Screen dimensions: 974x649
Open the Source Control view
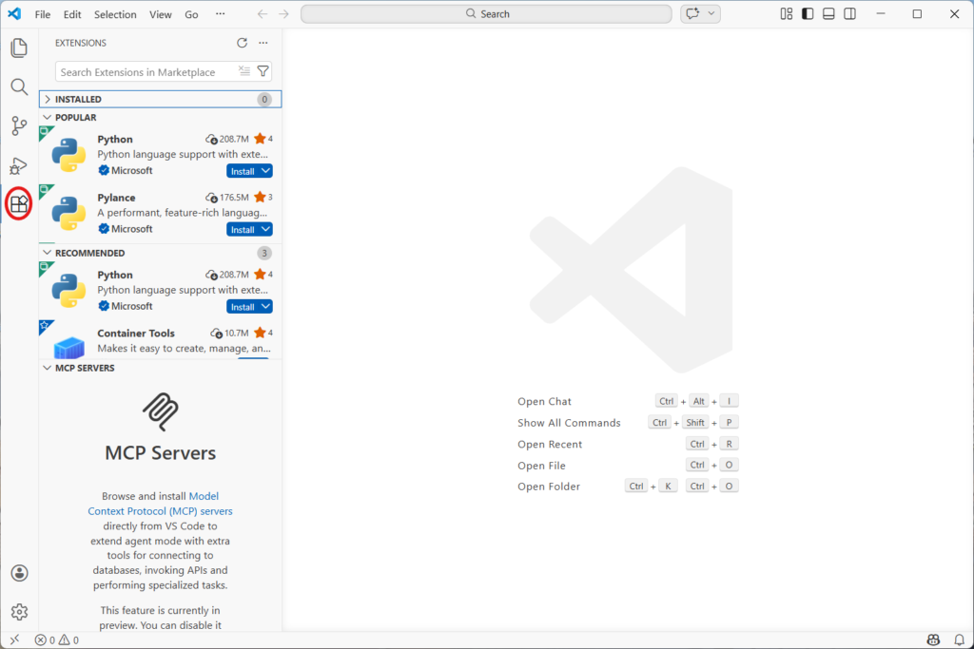tap(19, 126)
